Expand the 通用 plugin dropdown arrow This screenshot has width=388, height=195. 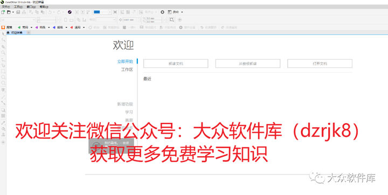click(84, 27)
